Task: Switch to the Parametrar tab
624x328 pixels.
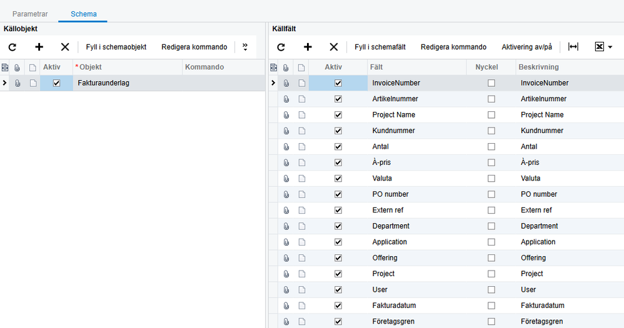Action: tap(30, 14)
